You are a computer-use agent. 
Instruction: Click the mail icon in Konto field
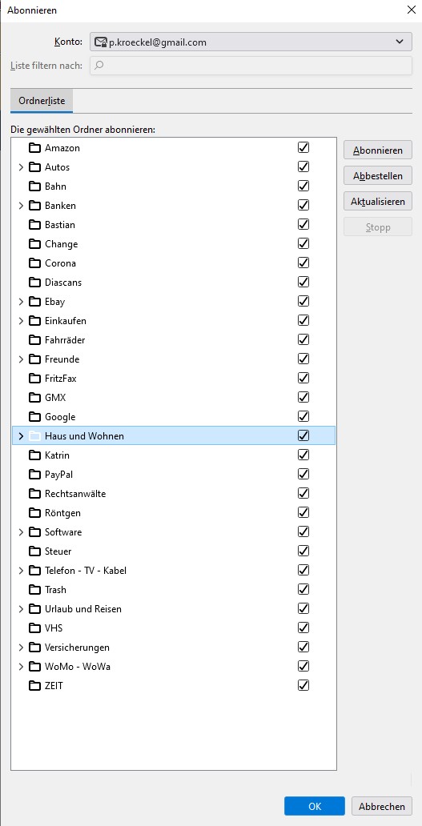click(x=101, y=42)
